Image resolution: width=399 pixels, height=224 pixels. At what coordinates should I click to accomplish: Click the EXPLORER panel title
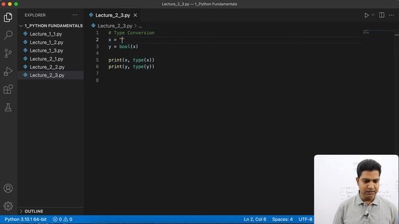(35, 15)
